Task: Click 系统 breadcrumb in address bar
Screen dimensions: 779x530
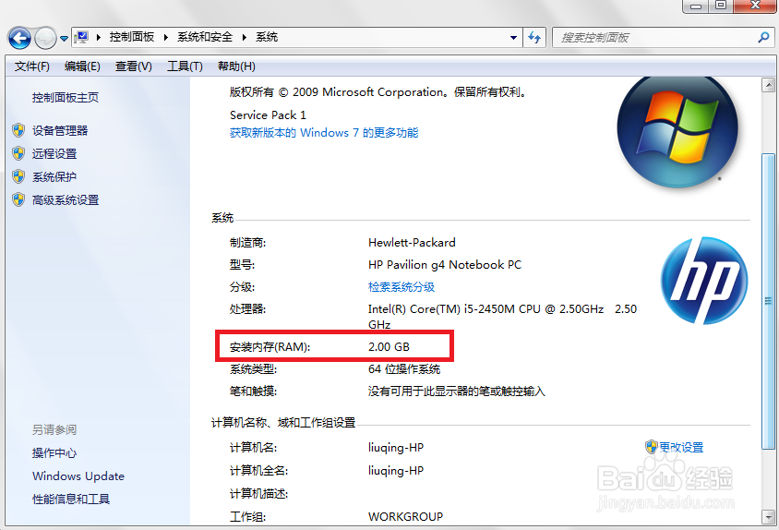Action: [267, 37]
